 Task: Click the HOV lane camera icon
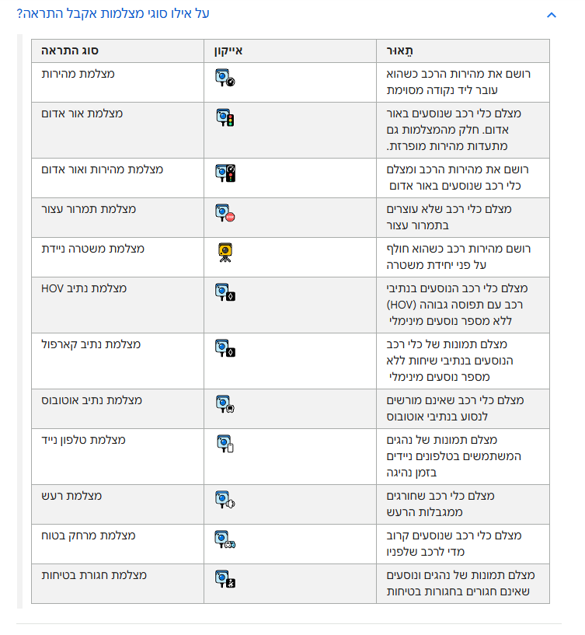click(225, 293)
